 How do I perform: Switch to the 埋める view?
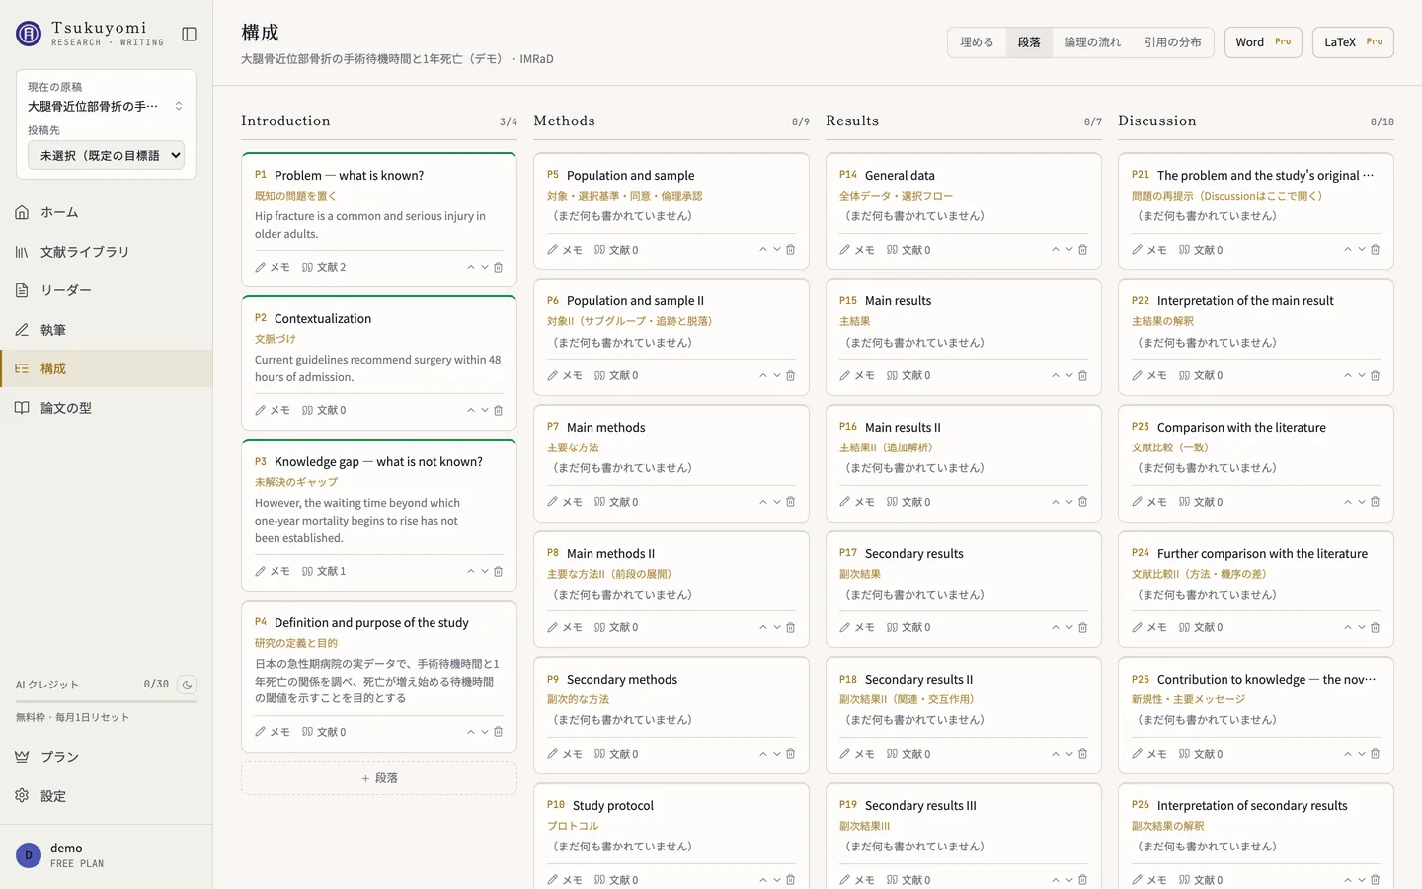click(x=977, y=42)
